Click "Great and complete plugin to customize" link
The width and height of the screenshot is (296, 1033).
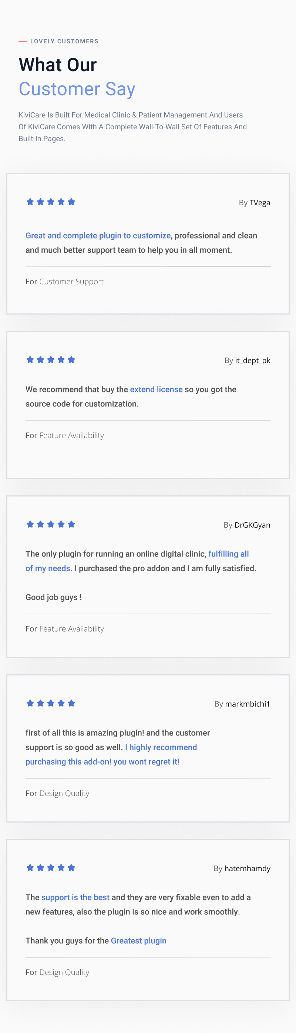point(98,235)
